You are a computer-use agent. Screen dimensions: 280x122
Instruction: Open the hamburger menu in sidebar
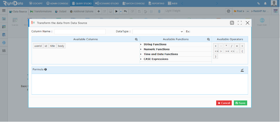(x=4, y=10)
